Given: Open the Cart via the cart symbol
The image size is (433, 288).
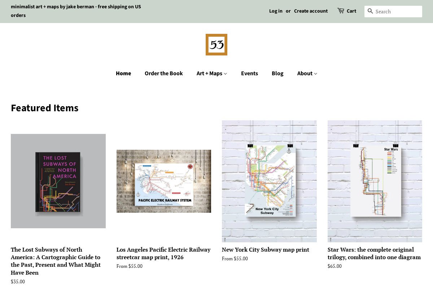Looking at the screenshot, I should 341,11.
